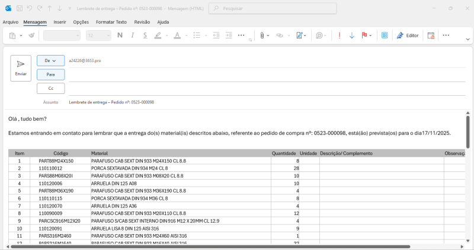Image resolution: width=474 pixels, height=250 pixels.
Task: Open the Editor proofing tool
Action: click(408, 35)
